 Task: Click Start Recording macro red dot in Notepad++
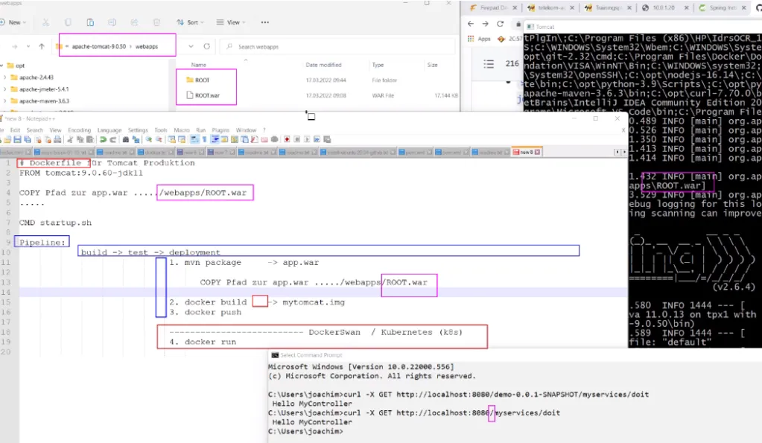click(x=287, y=139)
